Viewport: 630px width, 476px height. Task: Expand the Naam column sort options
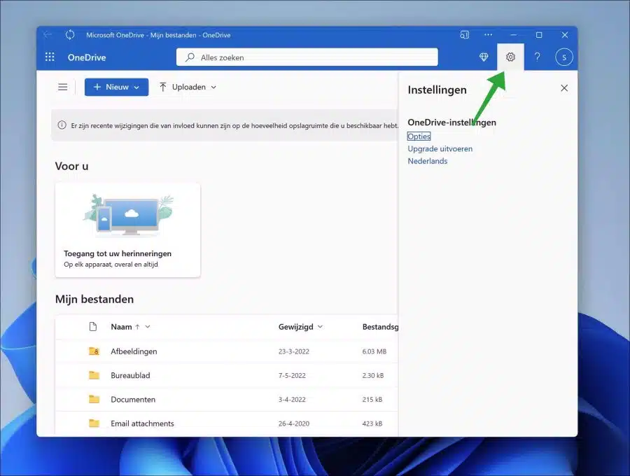click(x=148, y=327)
